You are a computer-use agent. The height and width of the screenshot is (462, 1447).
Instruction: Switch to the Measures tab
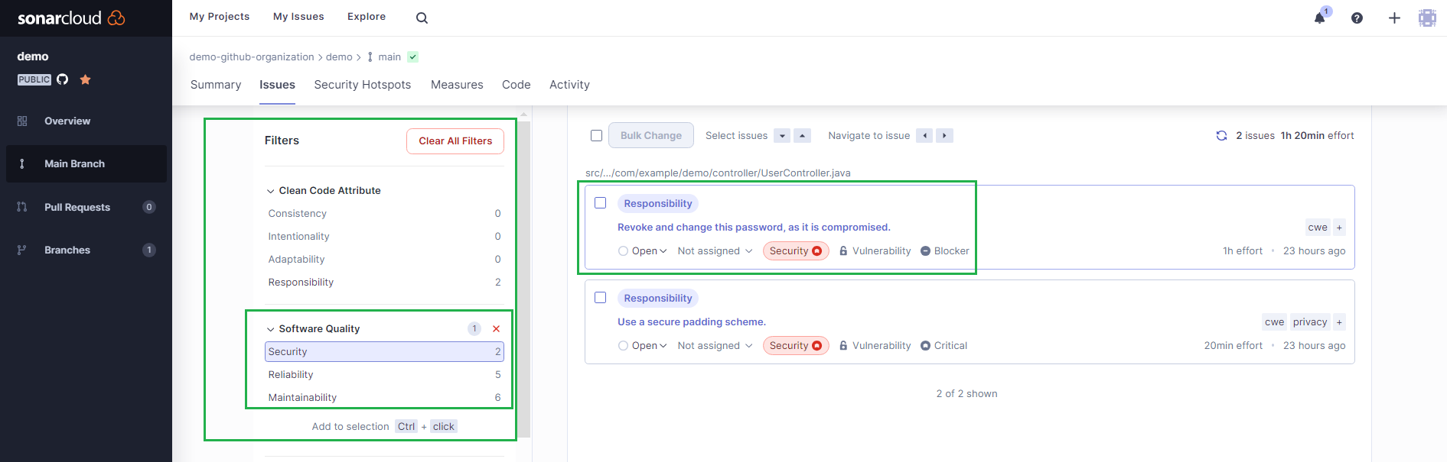tap(457, 85)
